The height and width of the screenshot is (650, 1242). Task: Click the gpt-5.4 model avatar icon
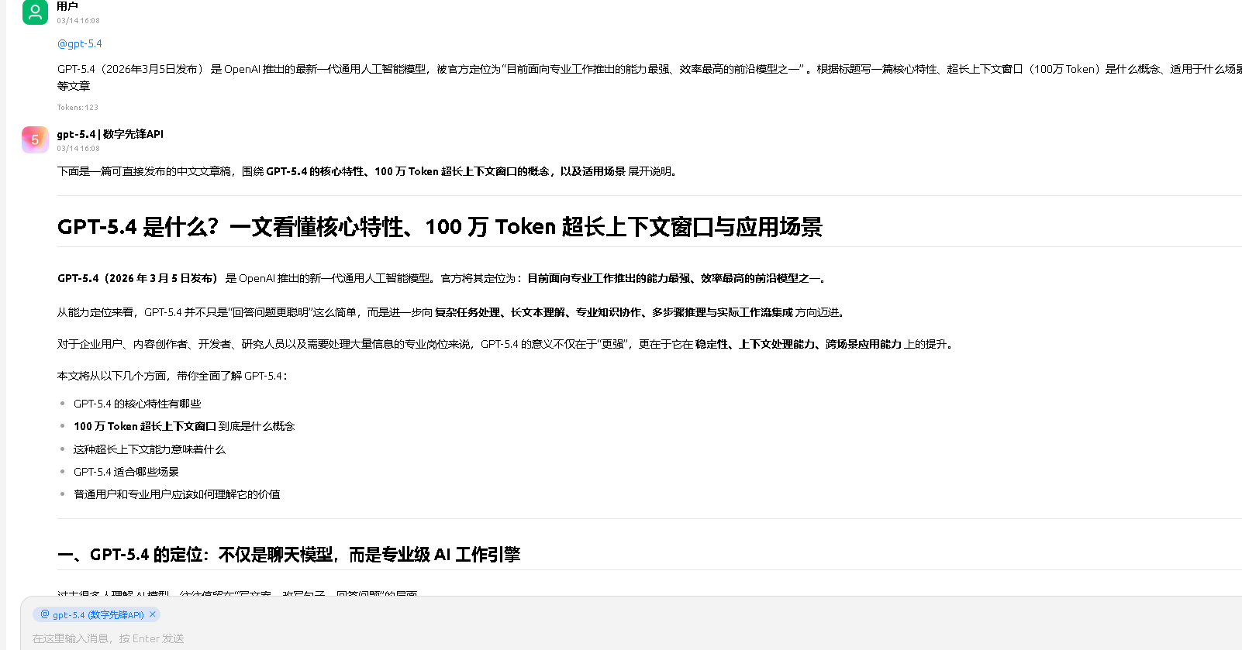tap(35, 139)
